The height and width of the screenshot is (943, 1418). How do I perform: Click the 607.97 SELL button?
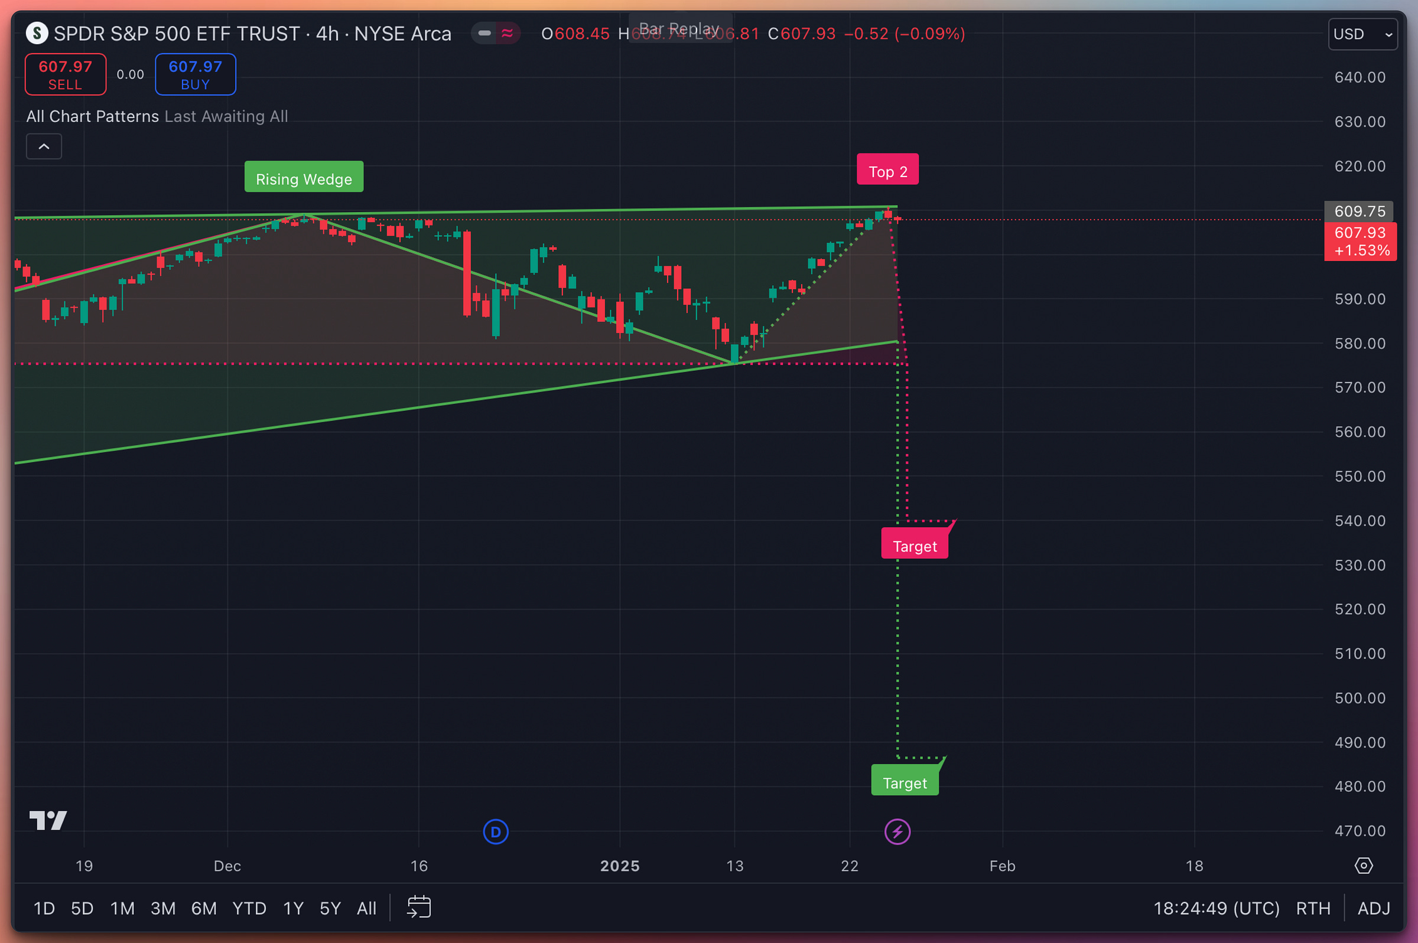coord(66,74)
